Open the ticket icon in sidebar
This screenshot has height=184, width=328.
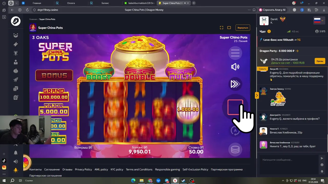(x=16, y=44)
